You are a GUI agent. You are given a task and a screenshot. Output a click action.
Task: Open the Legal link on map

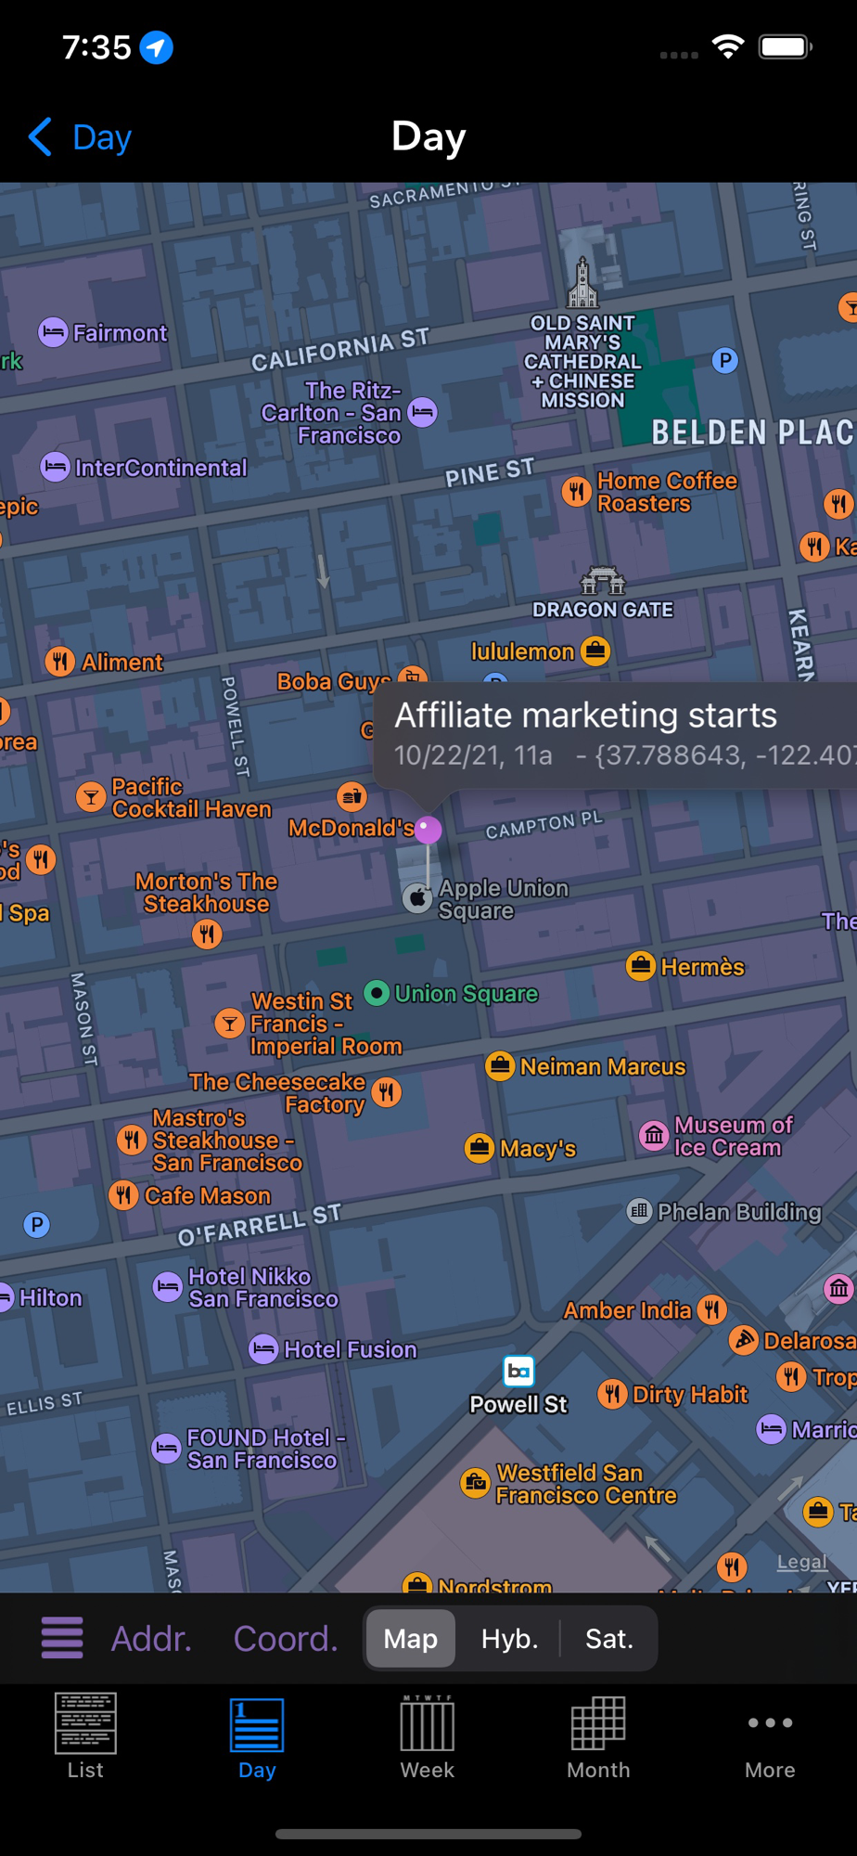[x=801, y=1562]
